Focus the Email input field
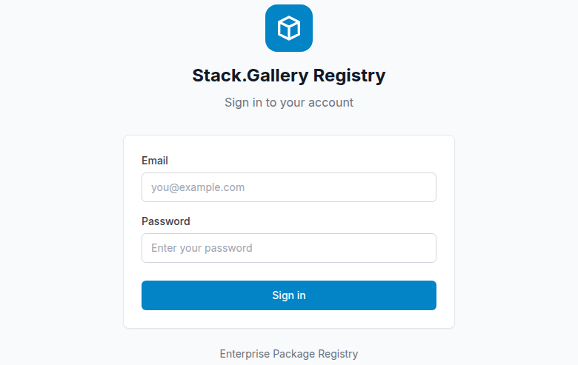 point(289,187)
